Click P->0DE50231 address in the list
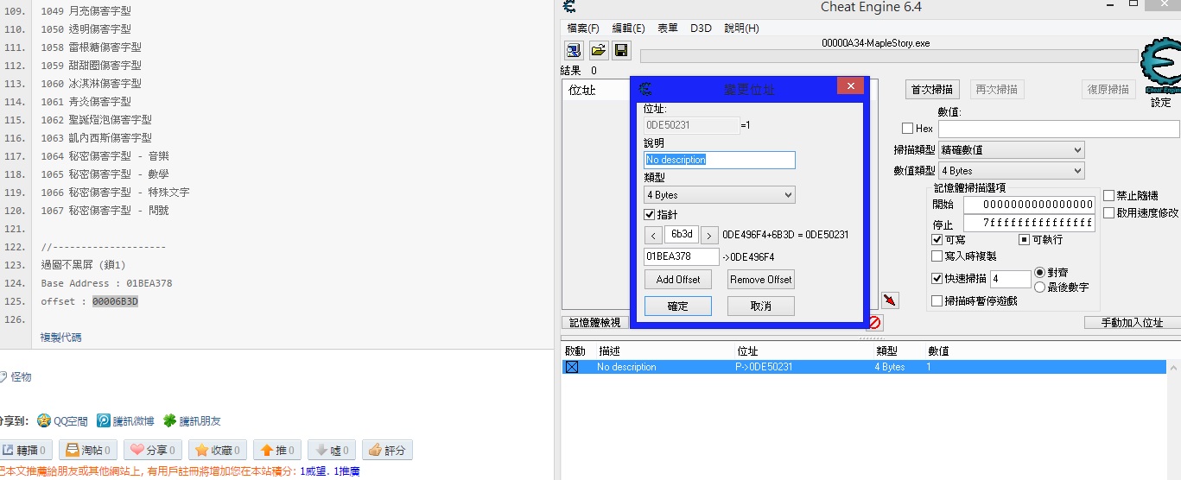 coord(764,367)
